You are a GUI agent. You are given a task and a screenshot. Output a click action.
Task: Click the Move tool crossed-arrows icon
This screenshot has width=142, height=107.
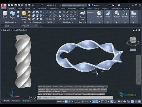coord(67,12)
